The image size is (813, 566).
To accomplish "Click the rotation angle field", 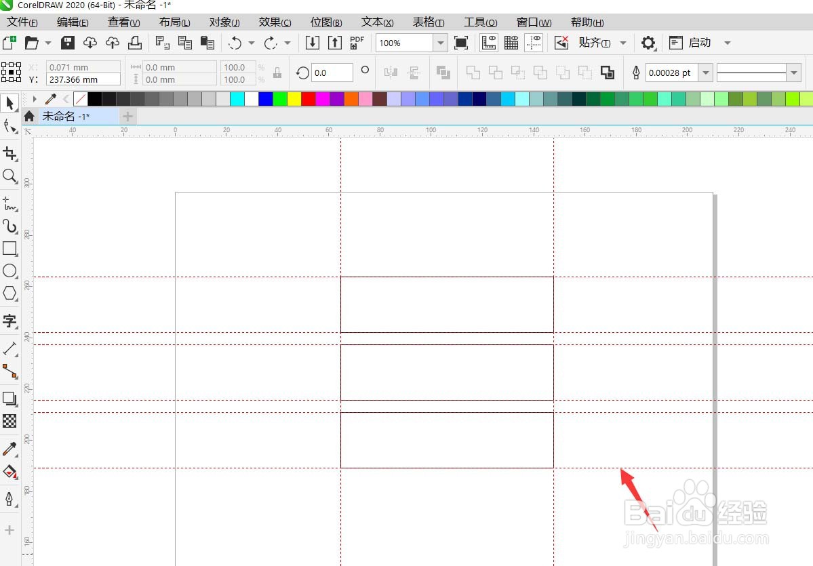I will (332, 73).
